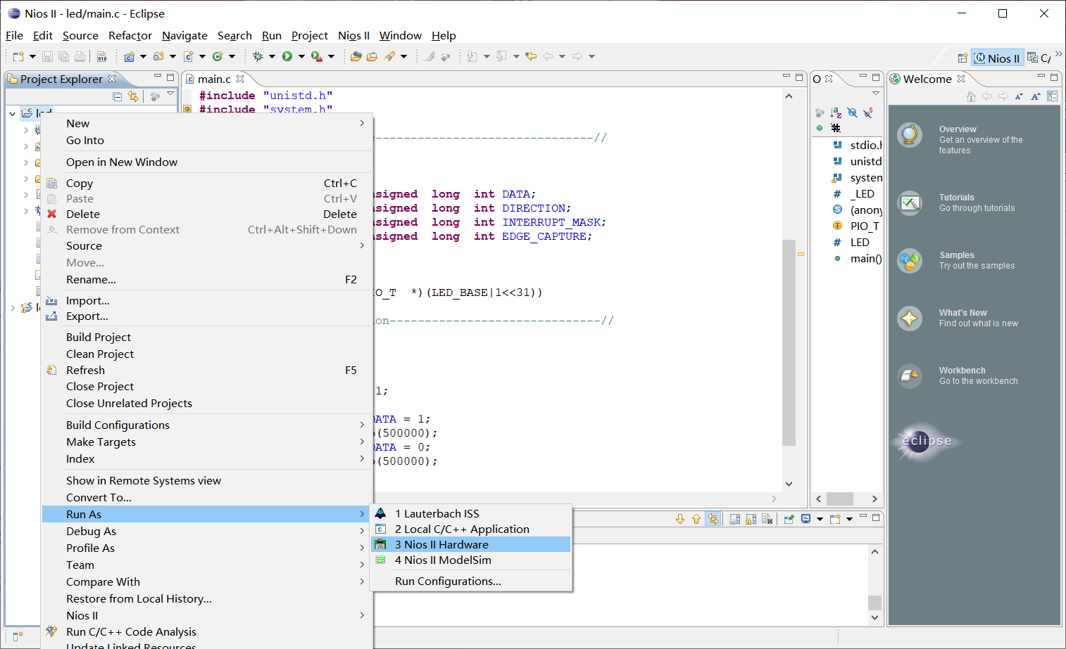Click the editor vertical scrollbar down arrow

[789, 484]
